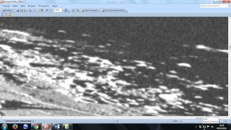
Task: Open Google Earth from the taskbar
Action: tap(26, 127)
